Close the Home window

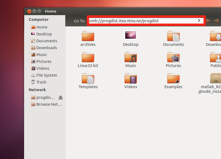tap(29, 11)
